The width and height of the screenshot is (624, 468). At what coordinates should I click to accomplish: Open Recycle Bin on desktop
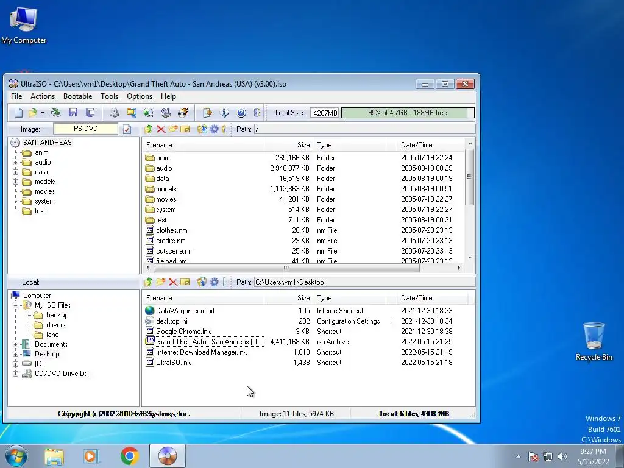pos(594,341)
